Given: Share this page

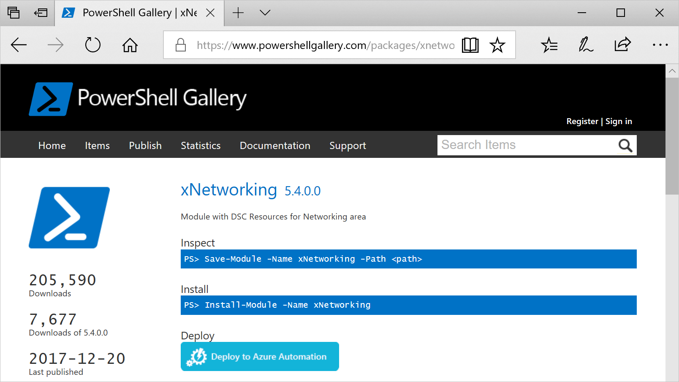Looking at the screenshot, I should click(622, 45).
